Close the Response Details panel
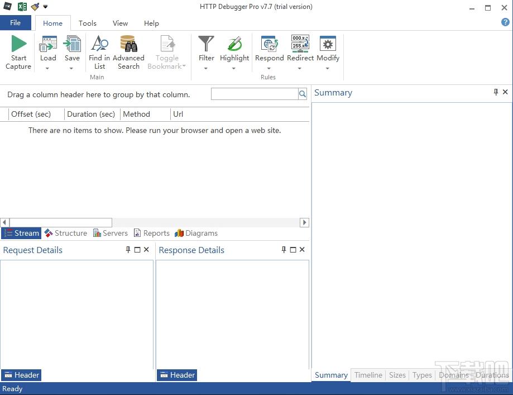Image resolution: width=513 pixels, height=395 pixels. pyautogui.click(x=302, y=250)
